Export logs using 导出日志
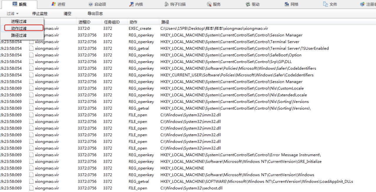 pyautogui.click(x=95, y=14)
